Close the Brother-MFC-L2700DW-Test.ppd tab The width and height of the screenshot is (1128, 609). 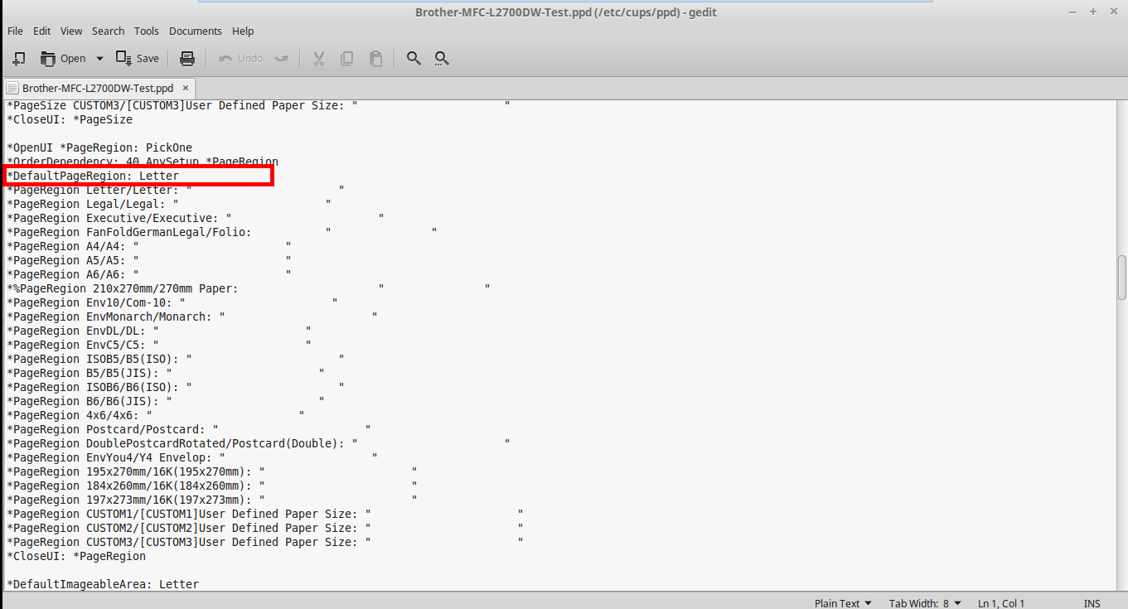[x=186, y=88]
